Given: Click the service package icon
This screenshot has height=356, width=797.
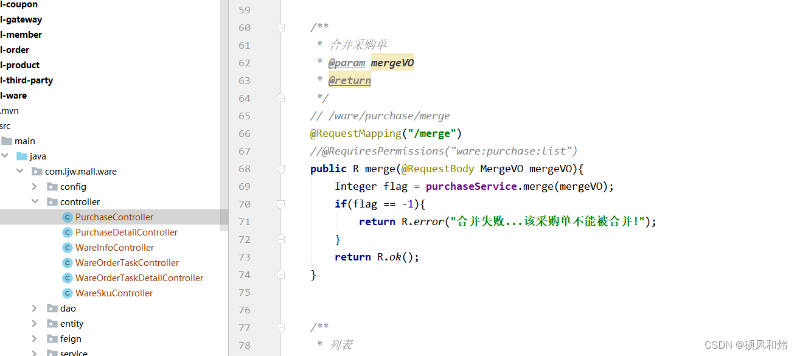Looking at the screenshot, I should click(52, 353).
